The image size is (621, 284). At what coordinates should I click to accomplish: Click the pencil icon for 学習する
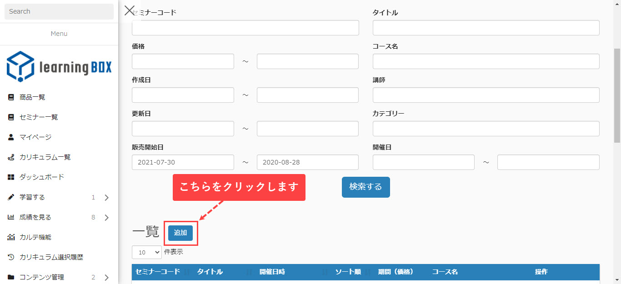click(11, 197)
